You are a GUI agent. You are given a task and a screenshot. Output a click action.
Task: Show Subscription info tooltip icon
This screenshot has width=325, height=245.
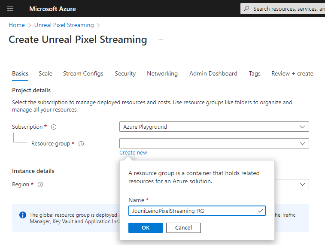54,127
